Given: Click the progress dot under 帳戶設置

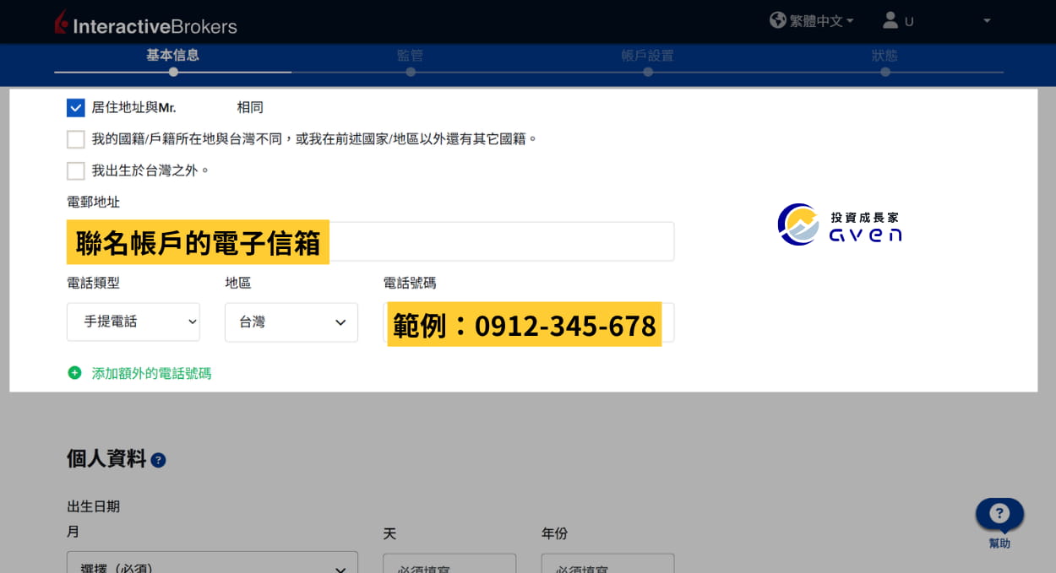Looking at the screenshot, I should click(648, 72).
